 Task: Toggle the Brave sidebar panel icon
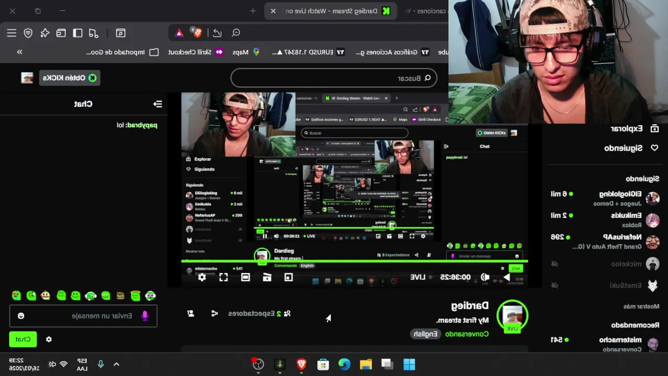[x=78, y=33]
